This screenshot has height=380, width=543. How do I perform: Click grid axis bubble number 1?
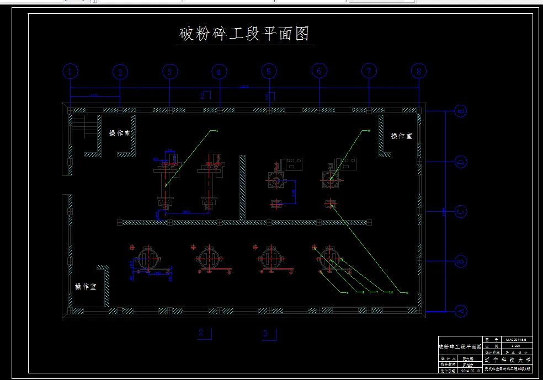tap(69, 71)
